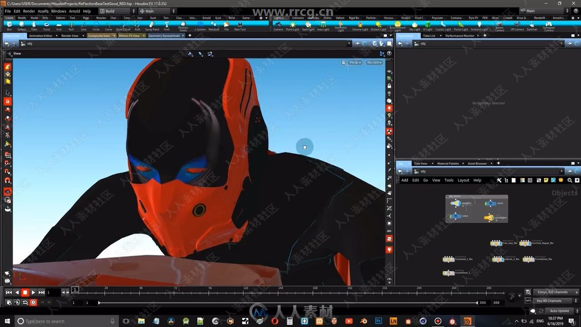This screenshot has width=581, height=327.
Task: Toggle real-time playback clock icon
Action: click(33, 302)
